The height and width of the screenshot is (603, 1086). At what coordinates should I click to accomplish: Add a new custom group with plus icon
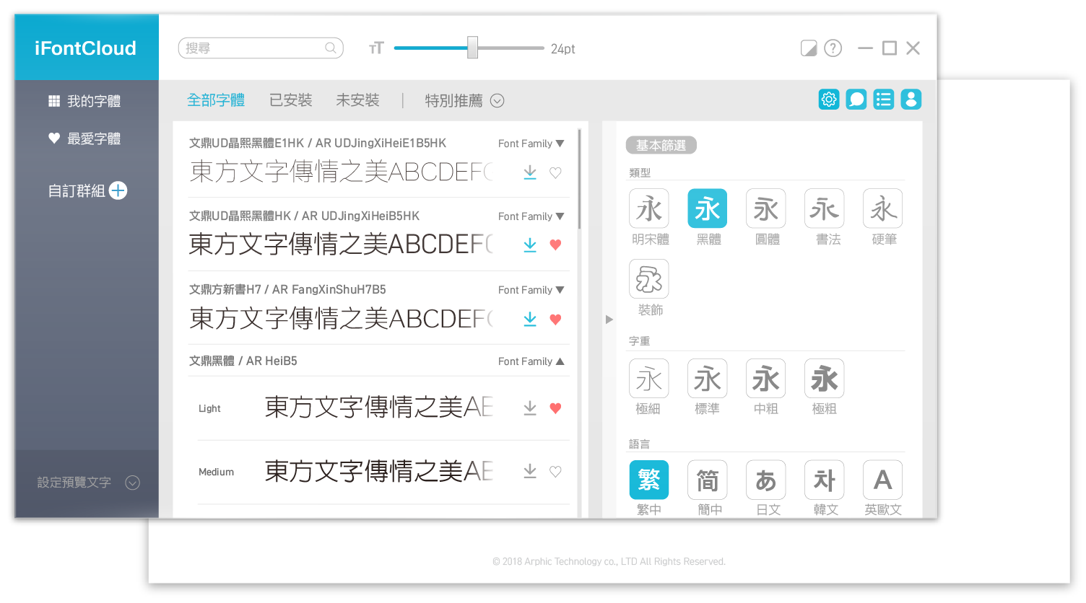118,190
